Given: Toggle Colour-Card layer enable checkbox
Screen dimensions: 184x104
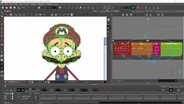Looking at the screenshot, I should point(5,99).
